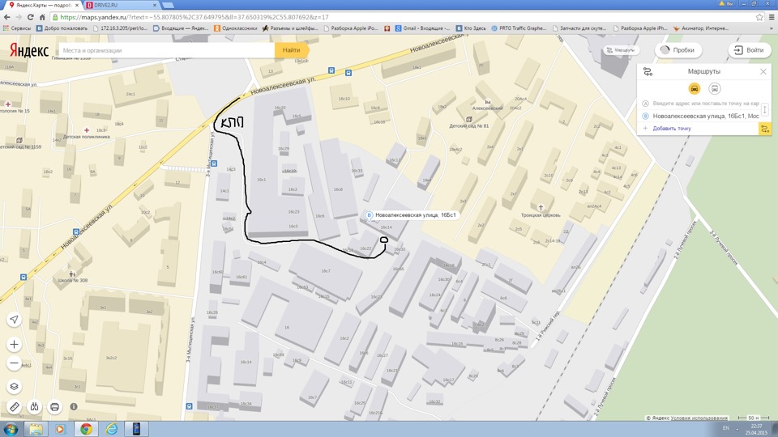The width and height of the screenshot is (778, 437).
Task: Switch to the Яндекс.Карты browser tab
Action: click(42, 5)
